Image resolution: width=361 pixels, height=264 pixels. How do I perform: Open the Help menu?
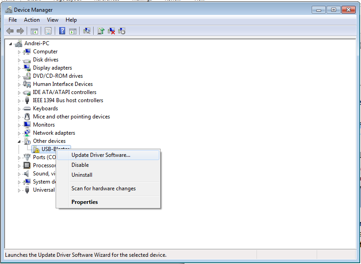[x=71, y=20]
